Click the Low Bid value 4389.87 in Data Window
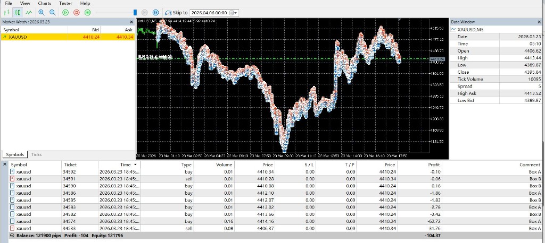545x243 pixels. point(533,100)
